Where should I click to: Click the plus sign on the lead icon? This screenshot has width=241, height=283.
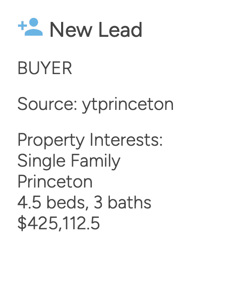click(x=22, y=25)
